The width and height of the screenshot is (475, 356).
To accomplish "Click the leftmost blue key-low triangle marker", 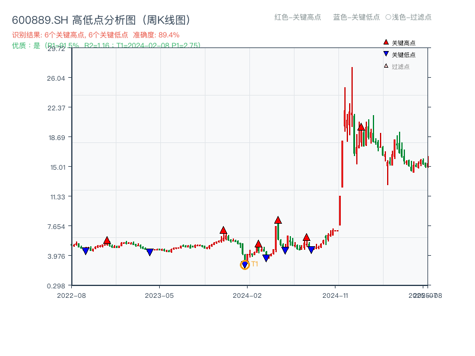I will [x=86, y=252].
